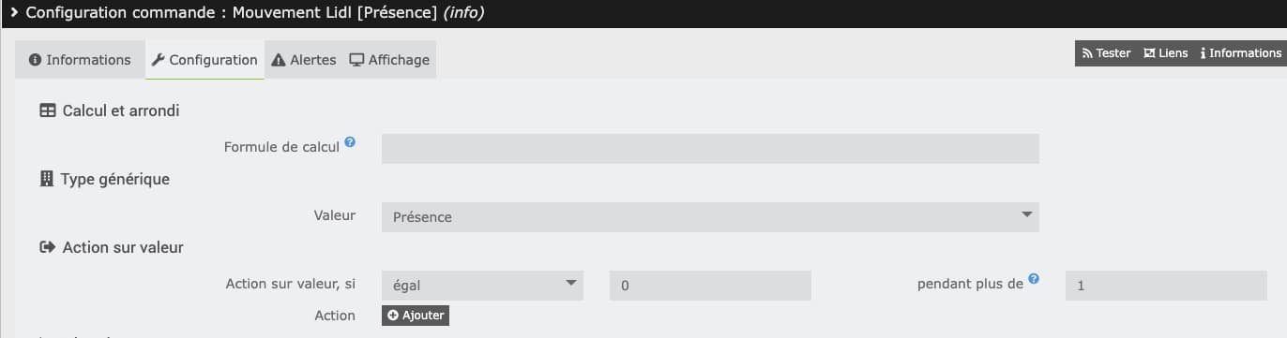Image resolution: width=1287 pixels, height=338 pixels.
Task: Click the table icon beside Calcul et arrondi
Action: (47, 110)
